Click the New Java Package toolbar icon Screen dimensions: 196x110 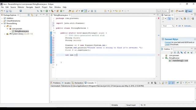coord(58,11)
